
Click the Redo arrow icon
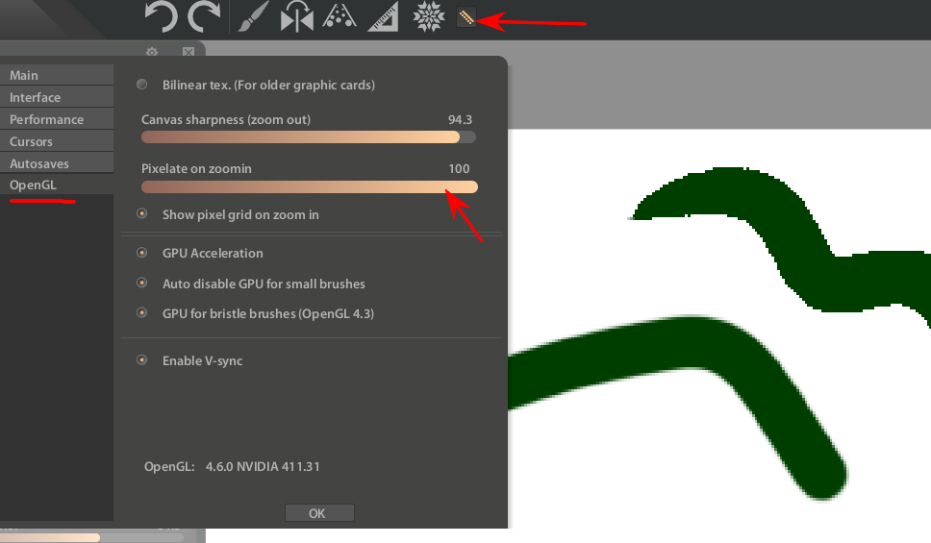click(204, 16)
